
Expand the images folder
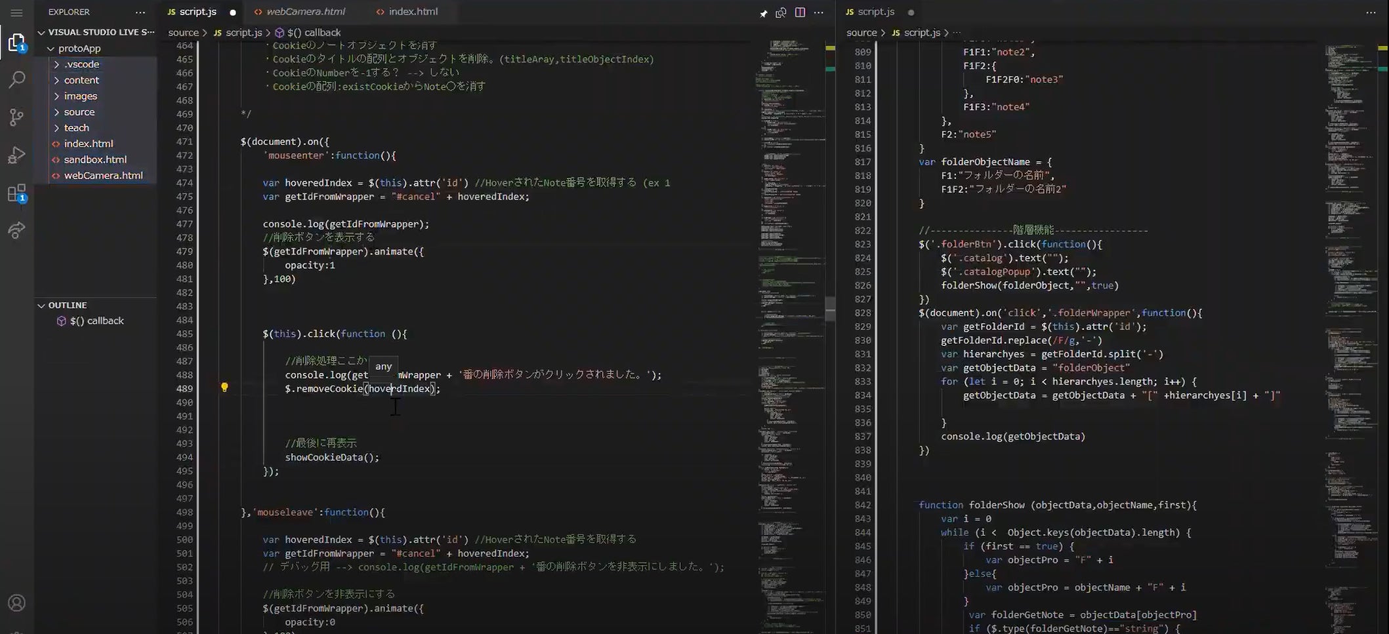80,96
